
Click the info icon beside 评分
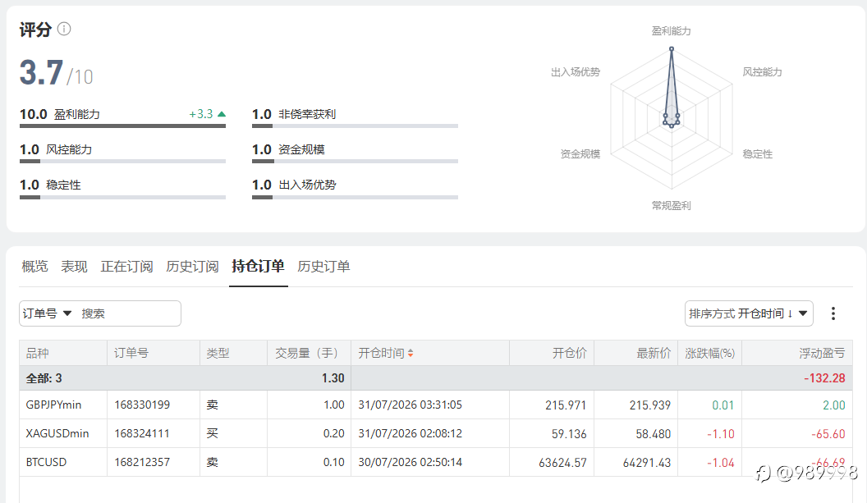[x=64, y=29]
